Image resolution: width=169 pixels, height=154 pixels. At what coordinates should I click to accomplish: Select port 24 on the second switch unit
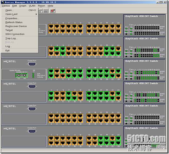pos(118,54)
